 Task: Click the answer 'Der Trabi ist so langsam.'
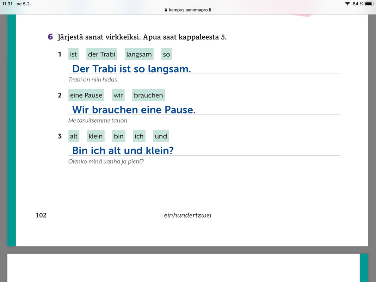(132, 69)
